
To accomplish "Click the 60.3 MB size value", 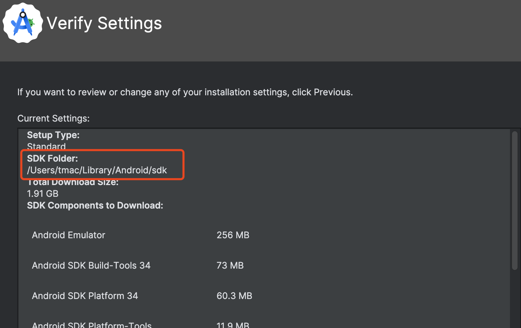I will [x=234, y=296].
